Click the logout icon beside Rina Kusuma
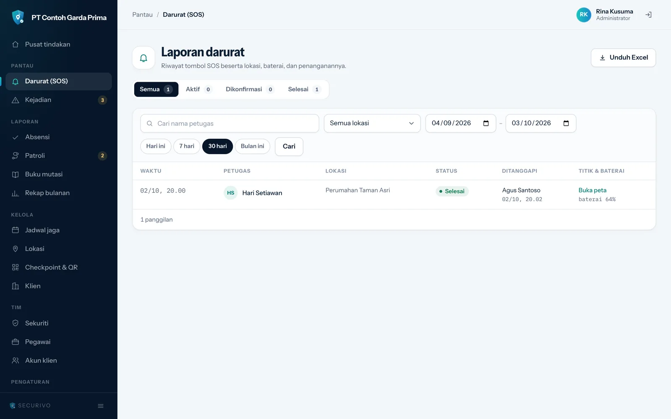The image size is (671, 419). [648, 15]
